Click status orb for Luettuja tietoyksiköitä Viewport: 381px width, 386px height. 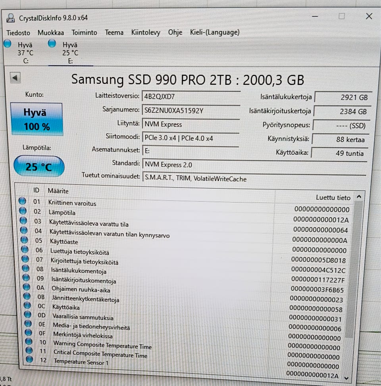(25, 249)
